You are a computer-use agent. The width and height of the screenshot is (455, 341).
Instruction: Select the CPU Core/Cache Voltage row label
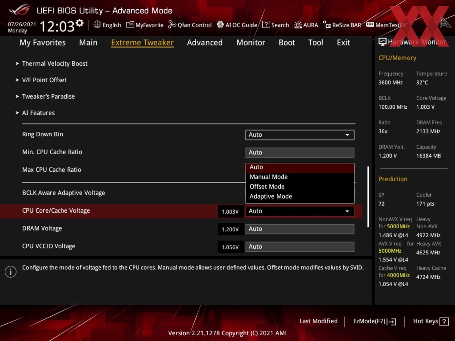coord(56,211)
